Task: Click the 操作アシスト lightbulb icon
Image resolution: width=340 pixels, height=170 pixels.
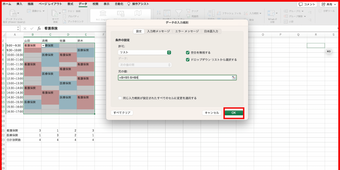Action: point(129,4)
